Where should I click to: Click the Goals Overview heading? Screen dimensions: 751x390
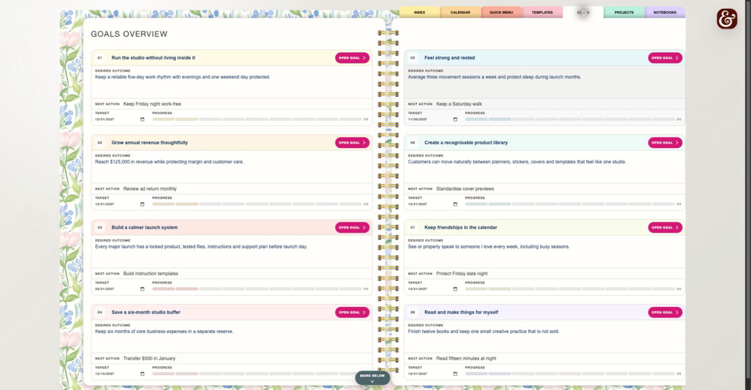[129, 34]
